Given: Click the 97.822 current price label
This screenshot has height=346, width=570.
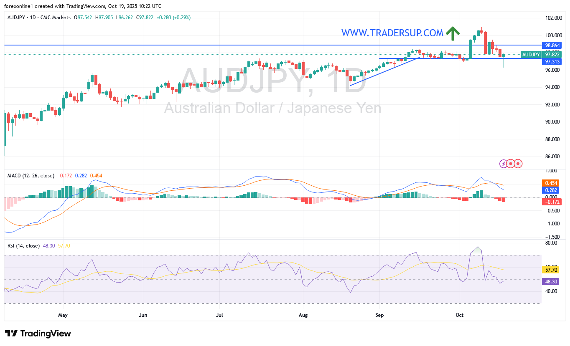Looking at the screenshot, I should pos(552,55).
